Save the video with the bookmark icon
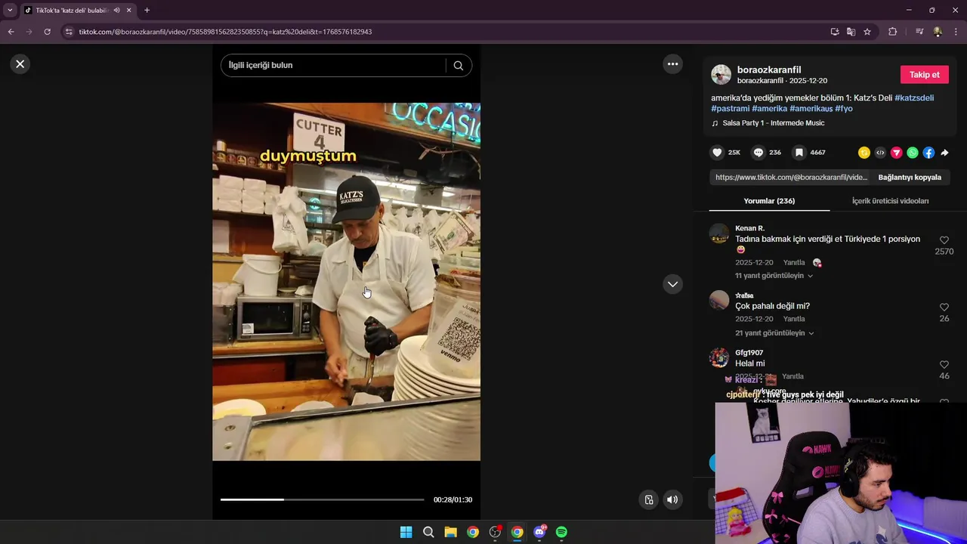Image resolution: width=967 pixels, height=544 pixels. tap(799, 153)
